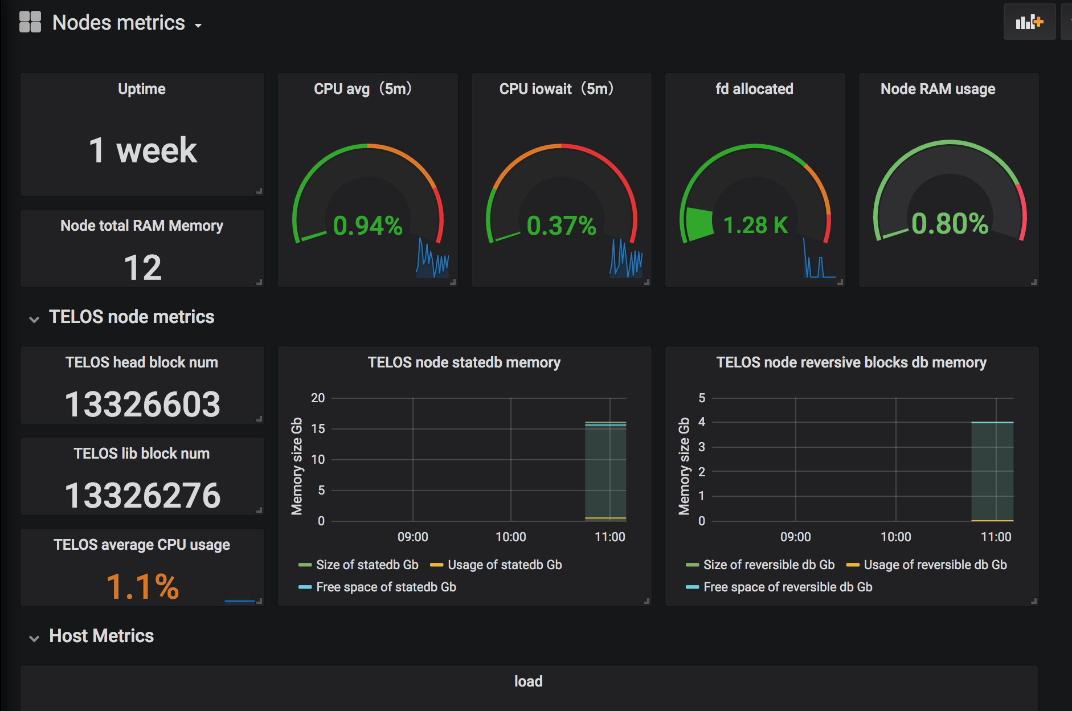Screen dimensions: 1072x711
Task: Click resize handle of Uptime panel
Action: pyautogui.click(x=259, y=191)
